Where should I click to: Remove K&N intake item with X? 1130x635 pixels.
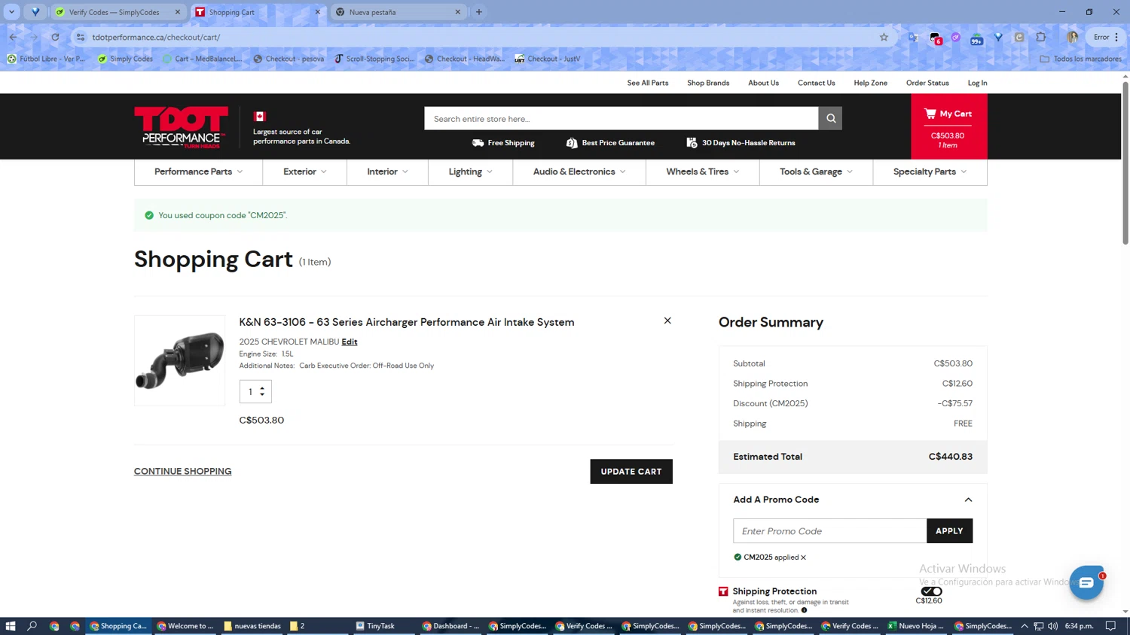[x=667, y=321]
